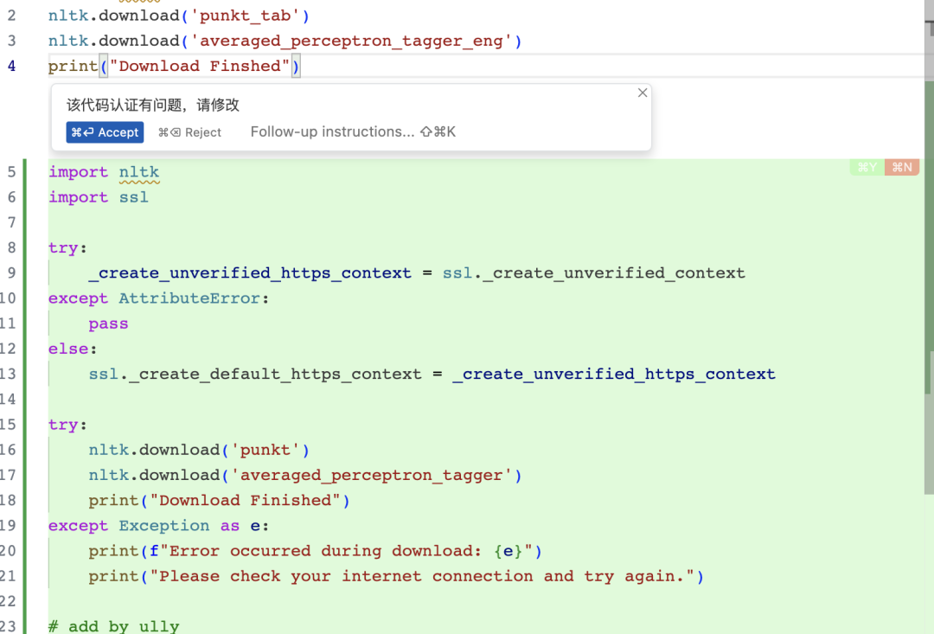The image size is (934, 634).
Task: Click AttributeError in the except clause
Action: [x=189, y=298]
